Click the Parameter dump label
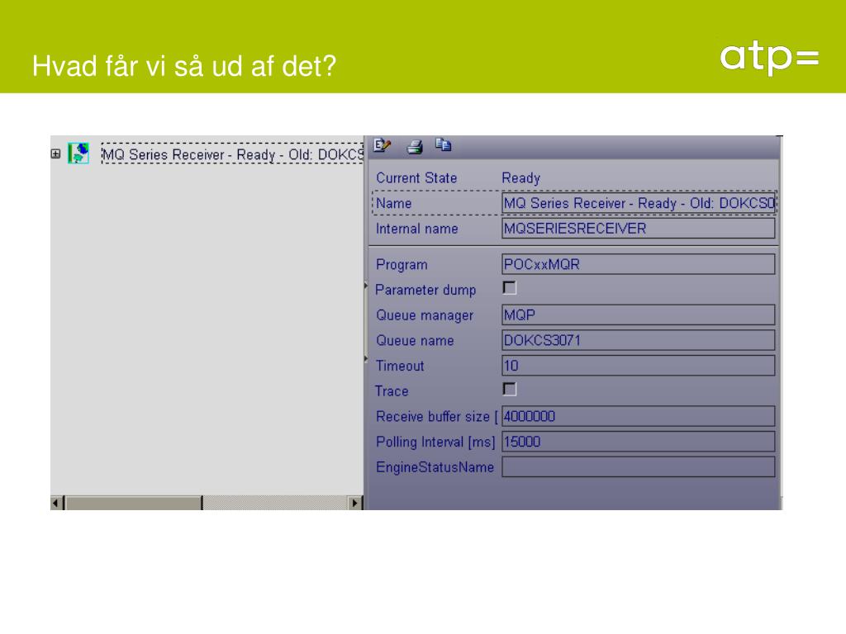 coord(425,290)
